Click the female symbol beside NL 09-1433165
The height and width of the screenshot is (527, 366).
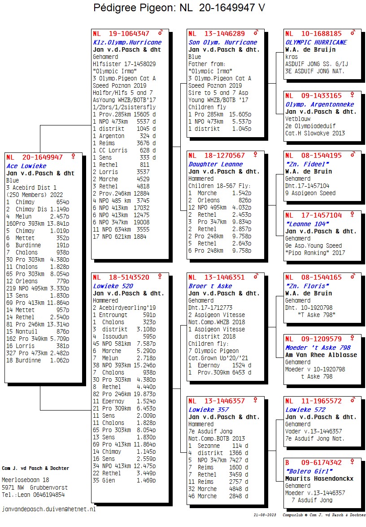[353, 95]
